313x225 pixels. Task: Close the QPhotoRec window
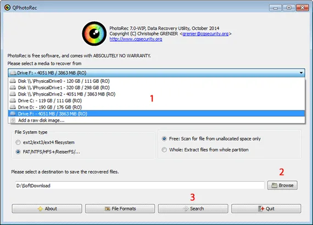[x=303, y=8]
